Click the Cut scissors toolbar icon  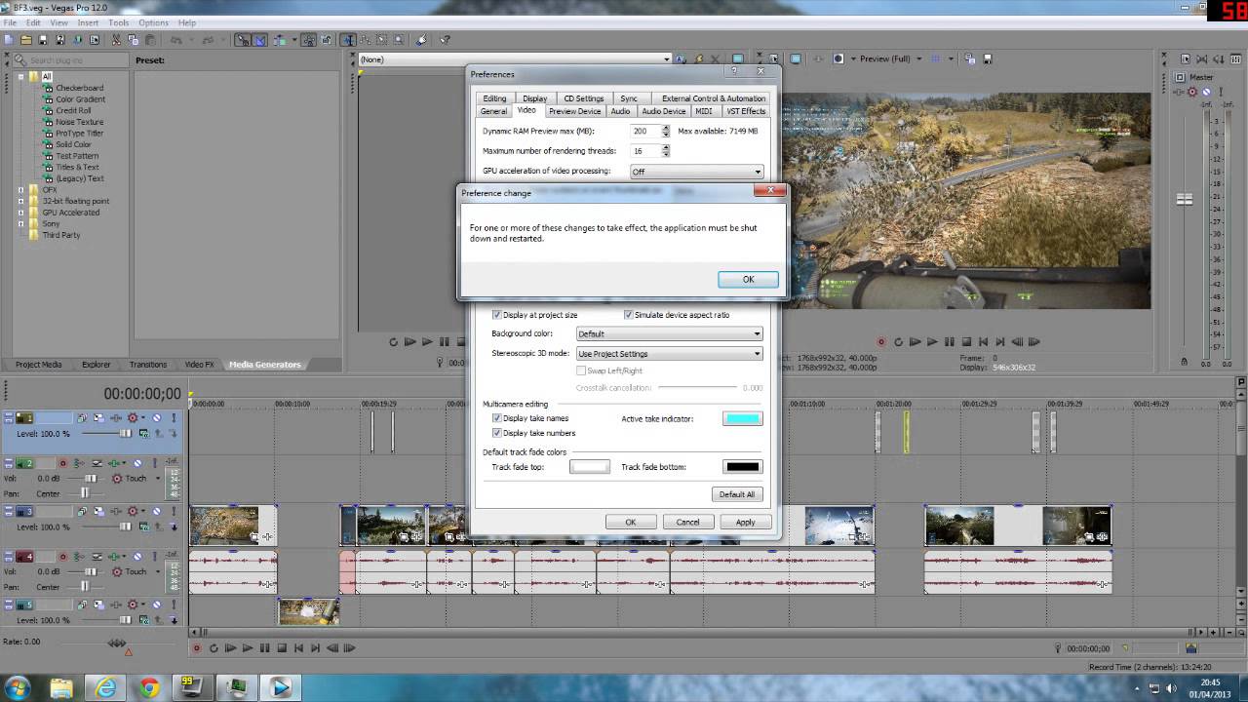(116, 40)
